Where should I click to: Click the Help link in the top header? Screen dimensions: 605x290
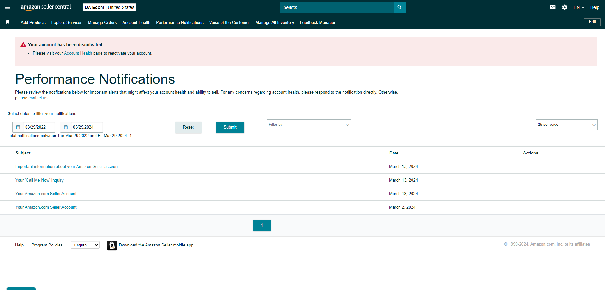click(x=595, y=7)
